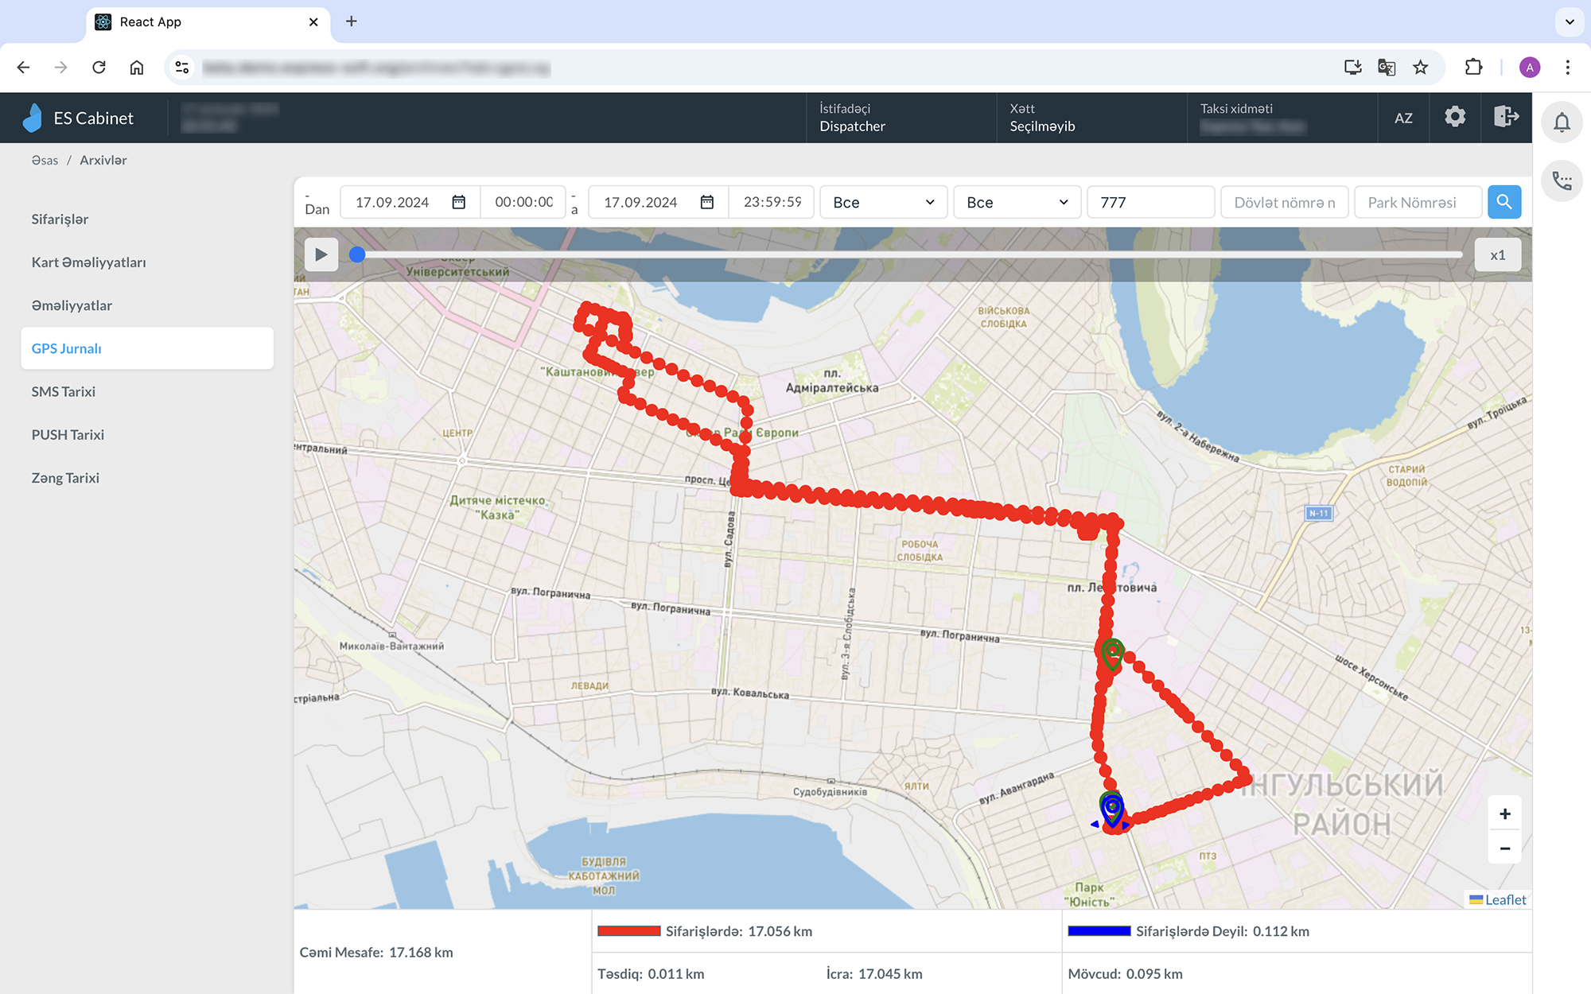
Task: Open the settings gear in header
Action: click(1455, 117)
